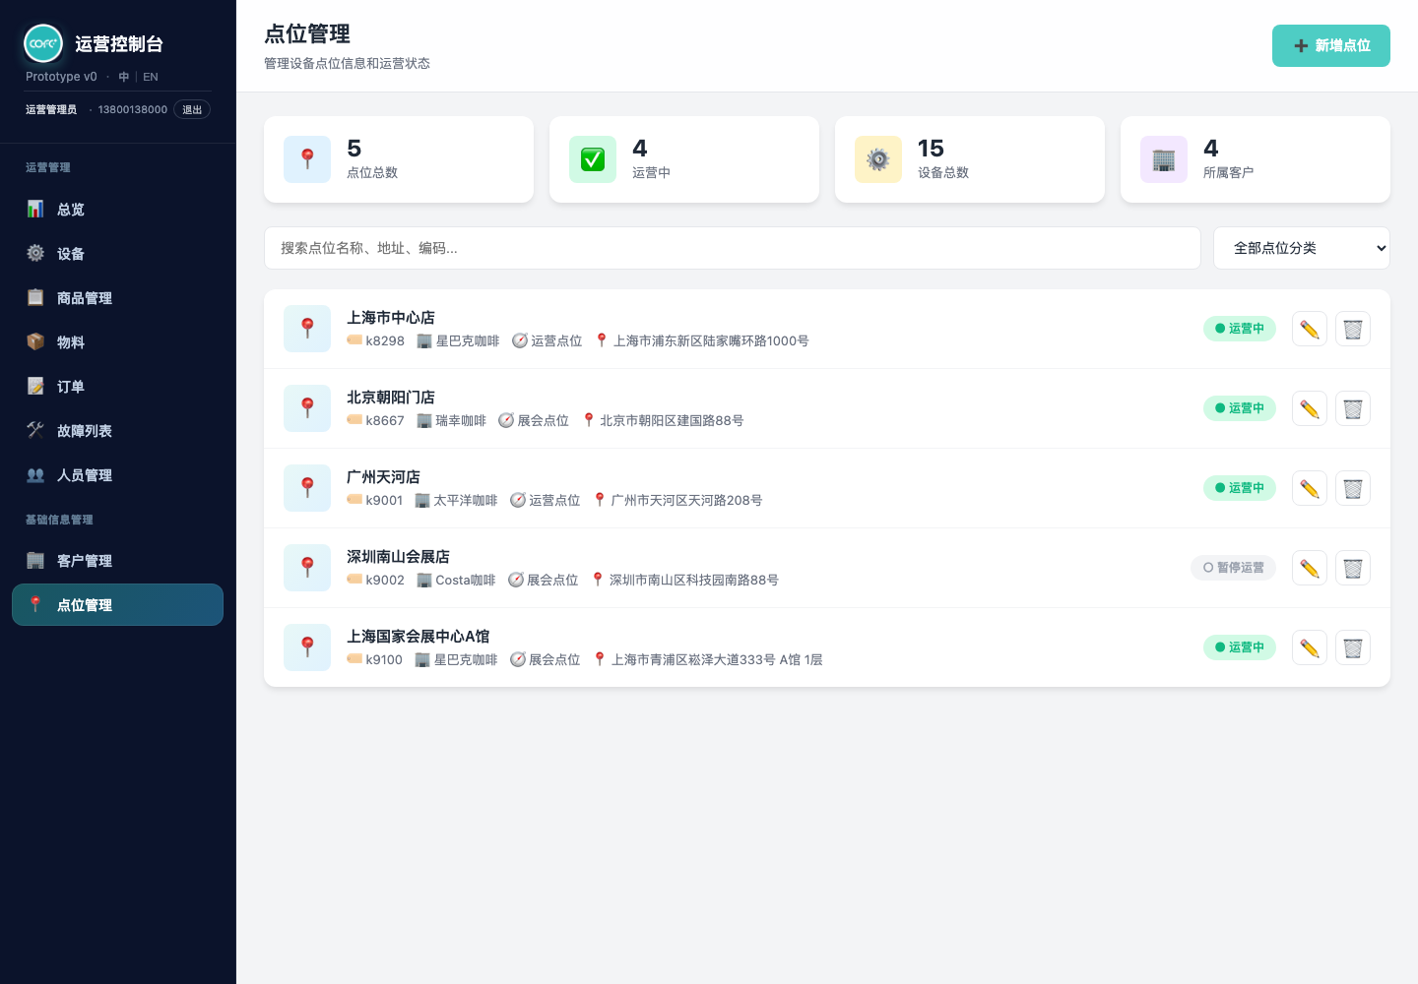
Task: Click the 暂停运营 badge of 深圳南山会展店
Action: 1234,568
